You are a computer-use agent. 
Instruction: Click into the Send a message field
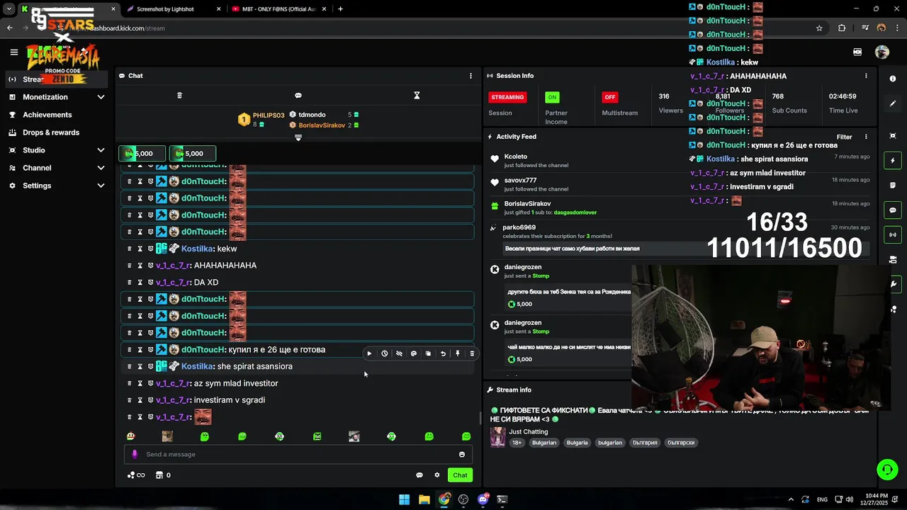click(x=298, y=455)
